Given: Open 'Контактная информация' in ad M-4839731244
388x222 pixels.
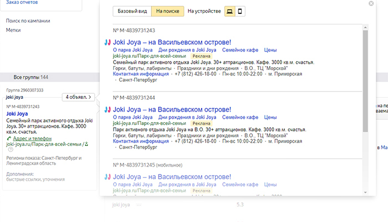Looking at the screenshot, I should [x=141, y=141].
